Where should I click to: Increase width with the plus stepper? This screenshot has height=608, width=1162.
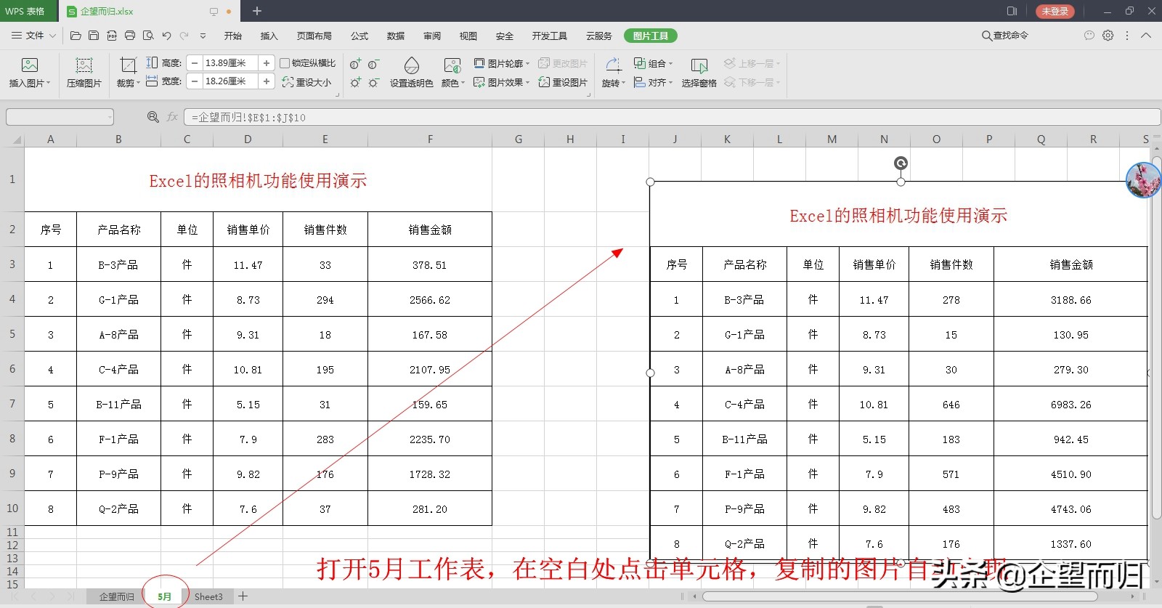tap(267, 81)
